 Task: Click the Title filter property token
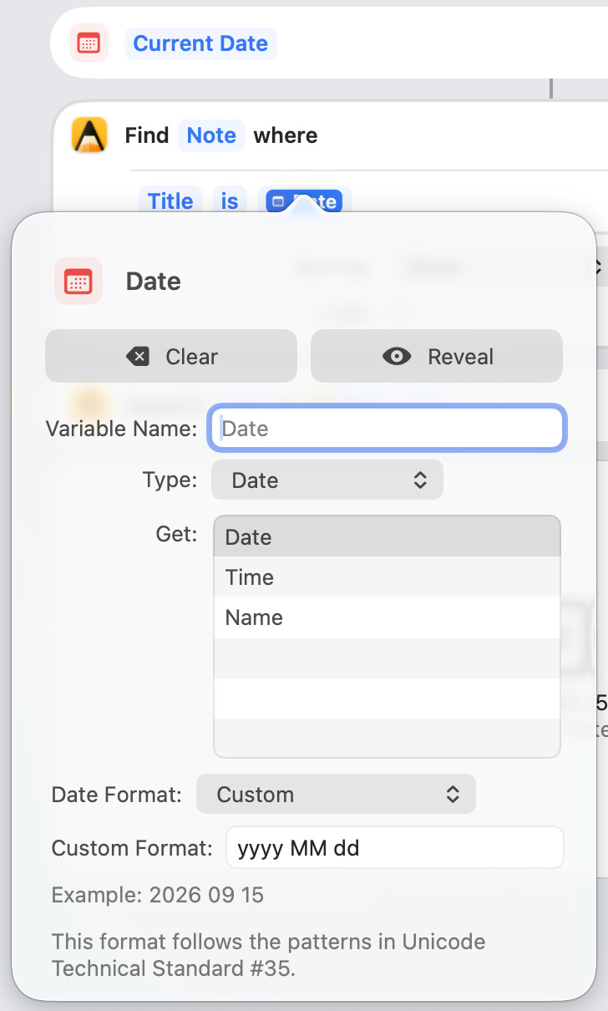(x=170, y=201)
